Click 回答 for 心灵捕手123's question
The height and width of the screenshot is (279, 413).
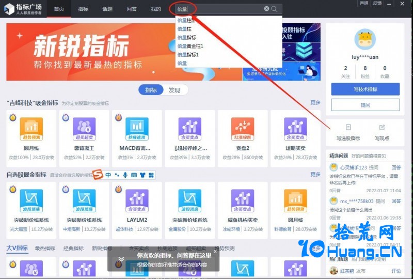(396, 167)
